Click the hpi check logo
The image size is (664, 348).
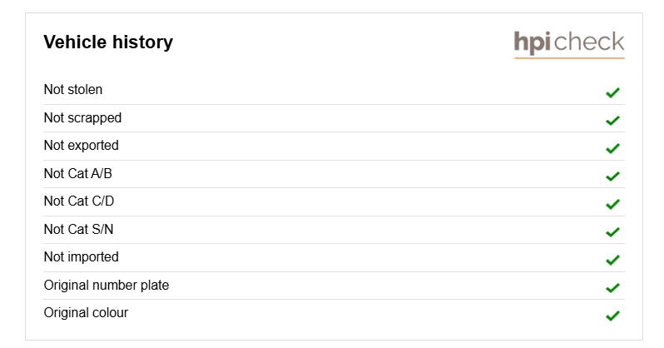tap(569, 43)
